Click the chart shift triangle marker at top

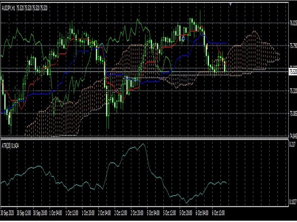click(230, 4)
